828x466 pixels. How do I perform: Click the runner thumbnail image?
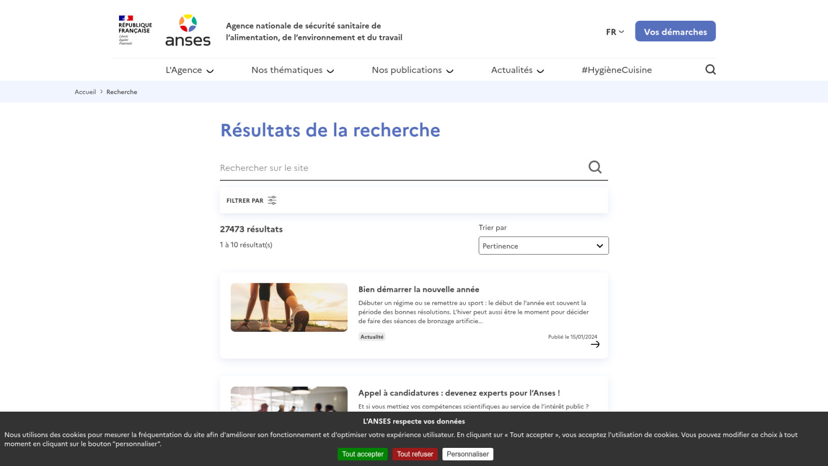(x=289, y=308)
